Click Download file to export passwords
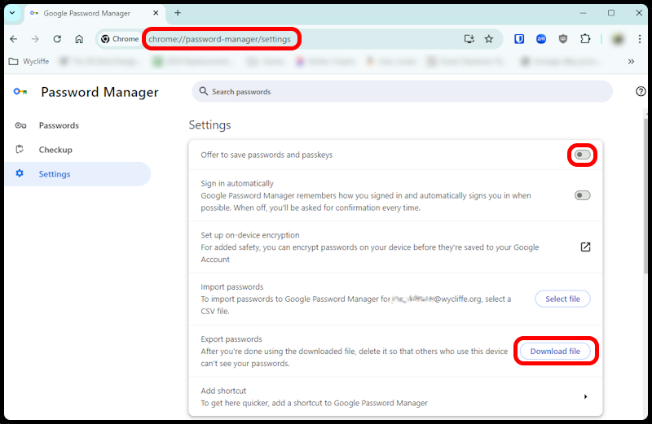 tap(555, 352)
